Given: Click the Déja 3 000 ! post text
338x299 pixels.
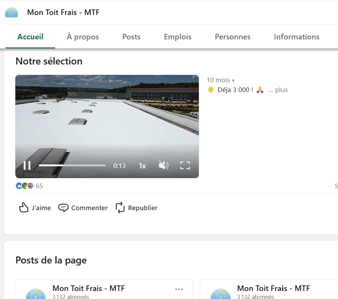Looking at the screenshot, I should pos(235,90).
